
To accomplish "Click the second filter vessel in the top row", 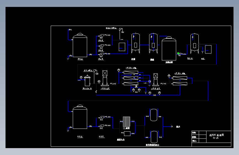I will (153, 43).
